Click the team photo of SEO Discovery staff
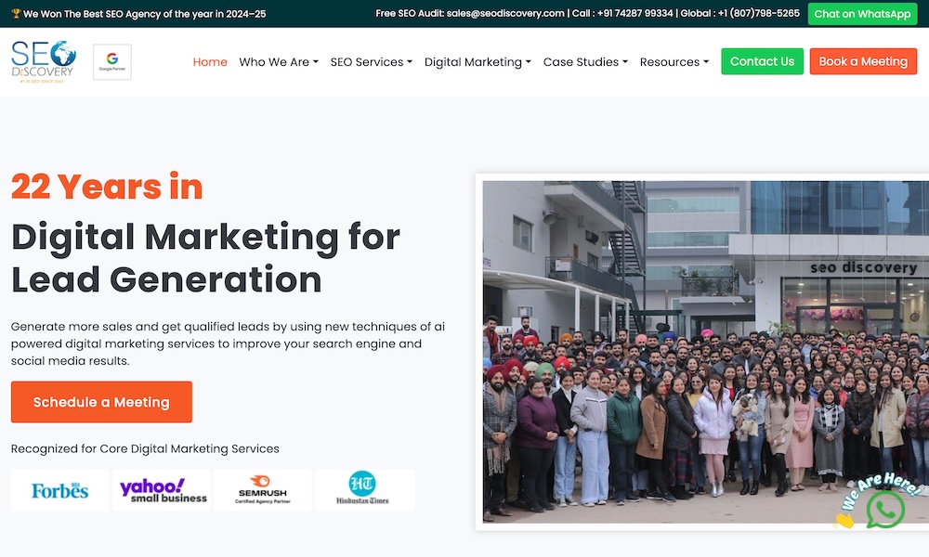Image resolution: width=929 pixels, height=557 pixels. click(x=701, y=353)
